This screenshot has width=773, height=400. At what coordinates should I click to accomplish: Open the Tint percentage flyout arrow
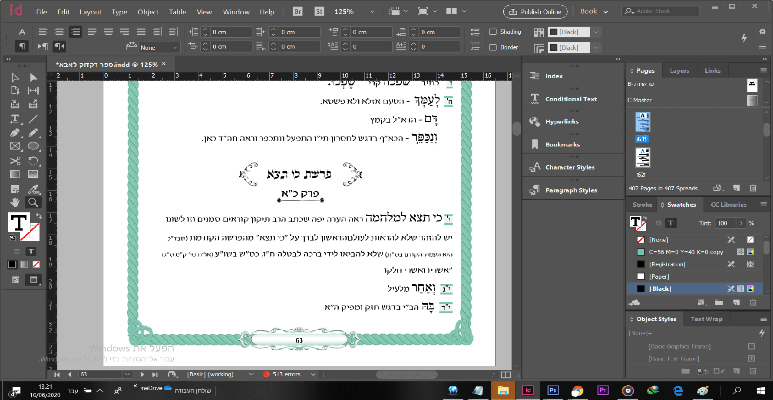(741, 223)
